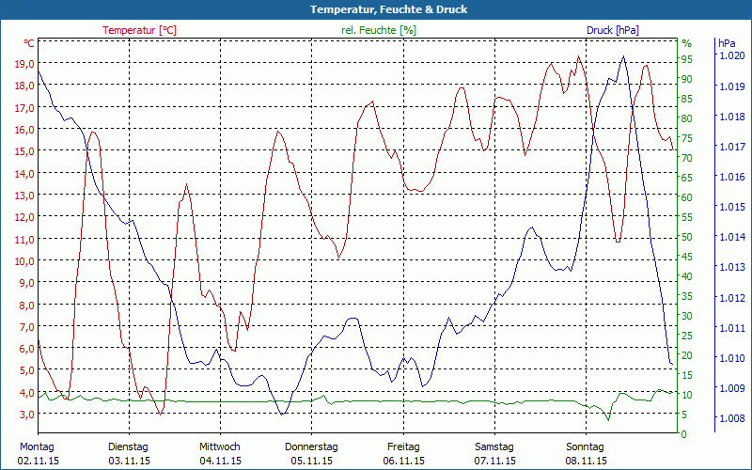Click the 'Sonntag' day label
This screenshot has height=470, width=752.
[585, 446]
